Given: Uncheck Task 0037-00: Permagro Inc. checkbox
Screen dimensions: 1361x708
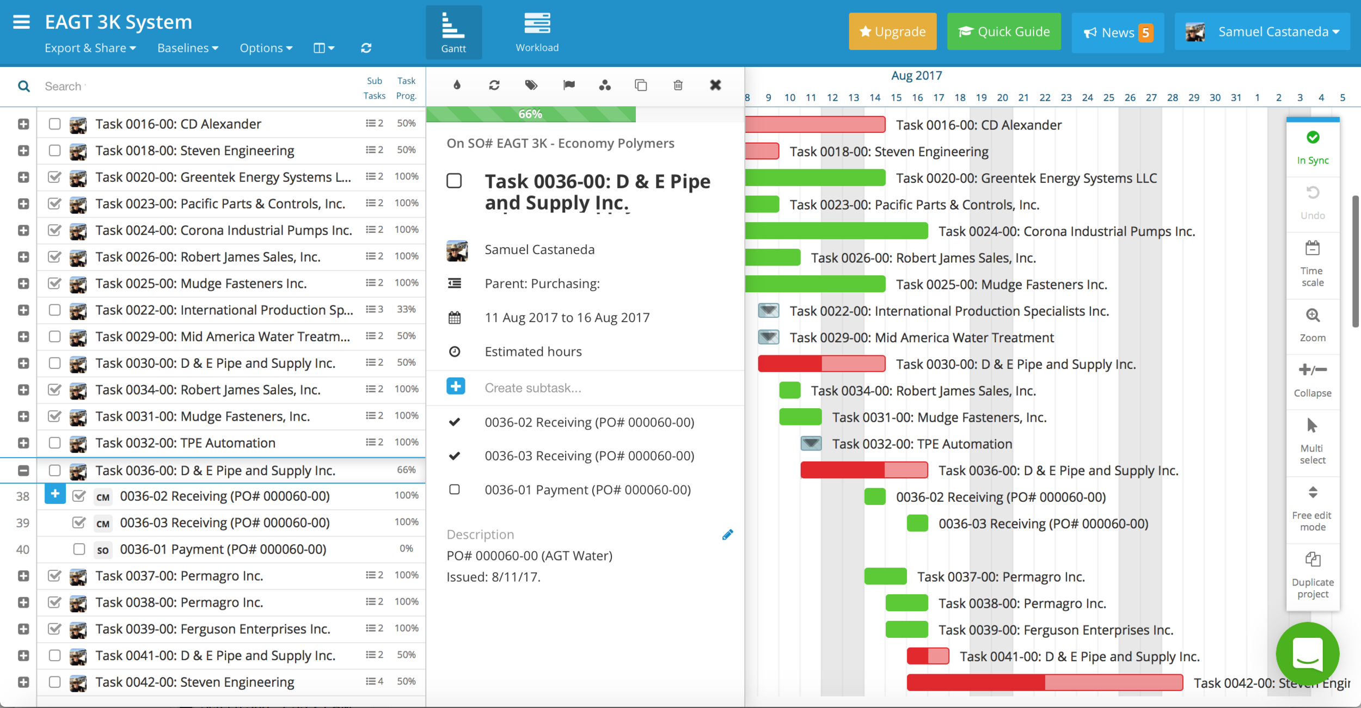Looking at the screenshot, I should click(x=54, y=575).
